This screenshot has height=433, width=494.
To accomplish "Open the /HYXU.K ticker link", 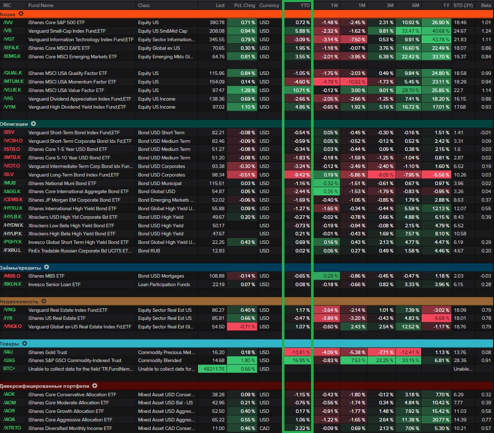I will point(13,208).
